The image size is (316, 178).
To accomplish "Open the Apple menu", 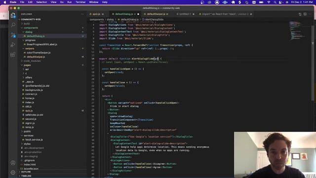I will [5, 2].
